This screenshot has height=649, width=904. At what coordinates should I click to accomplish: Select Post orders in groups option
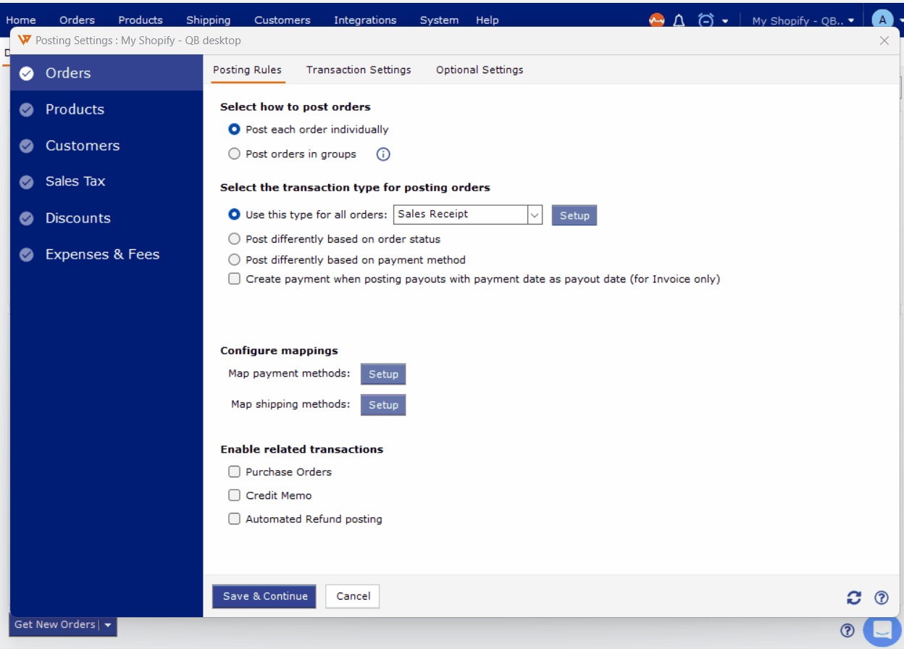234,154
